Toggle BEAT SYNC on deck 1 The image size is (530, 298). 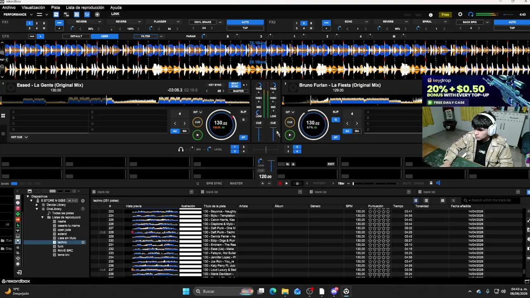click(235, 85)
